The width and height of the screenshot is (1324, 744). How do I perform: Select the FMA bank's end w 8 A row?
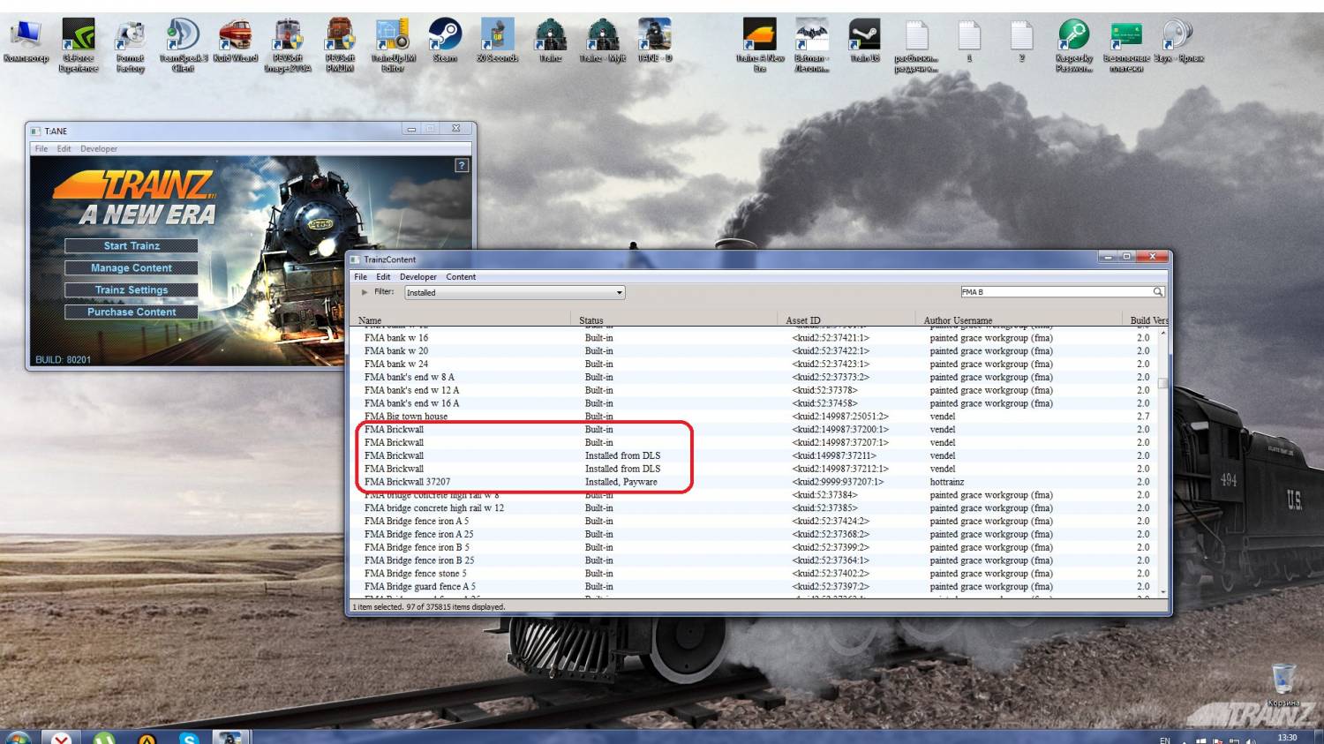coord(754,378)
